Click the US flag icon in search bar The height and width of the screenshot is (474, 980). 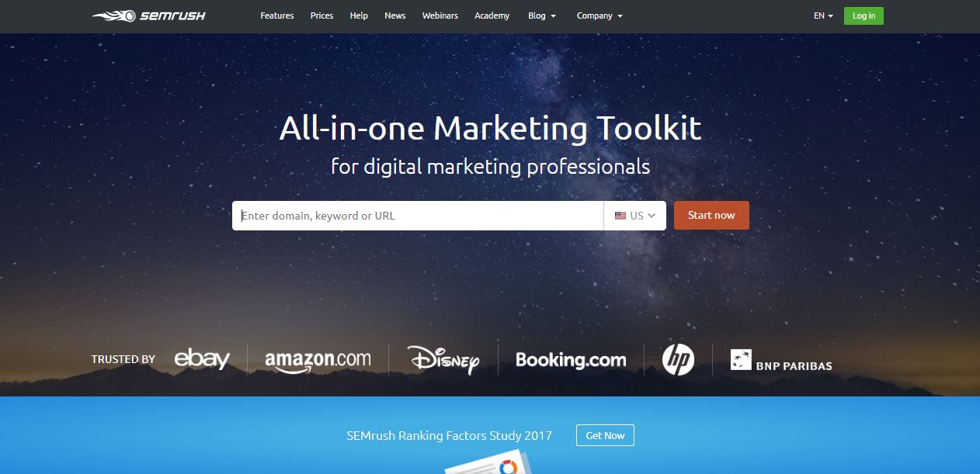click(x=620, y=216)
